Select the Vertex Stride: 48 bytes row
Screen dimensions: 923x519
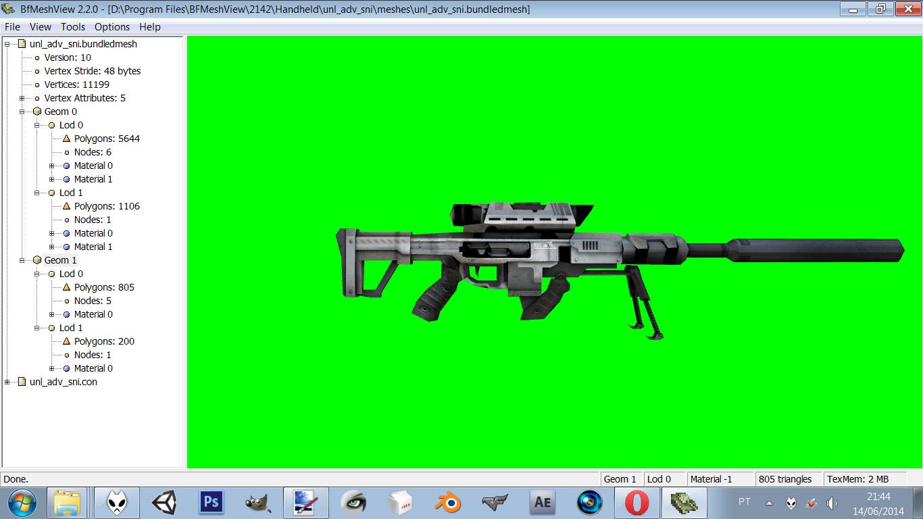[x=93, y=71]
